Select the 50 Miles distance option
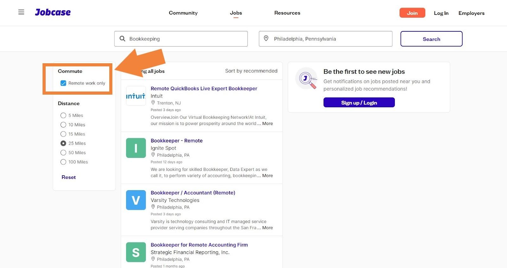 [63, 153]
